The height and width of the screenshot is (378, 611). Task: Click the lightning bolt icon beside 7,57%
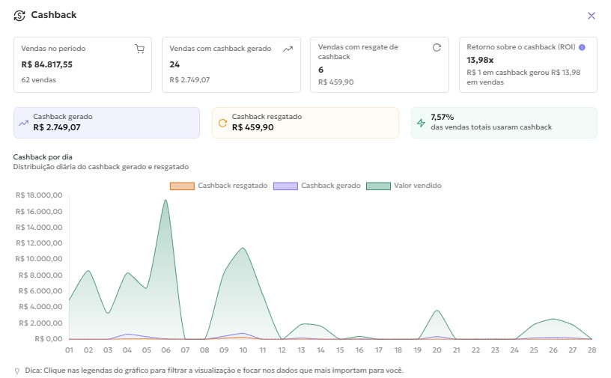421,123
